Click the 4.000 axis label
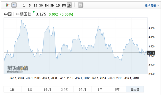This screenshot has height=96, width=162. pyautogui.click(x=151, y=37)
